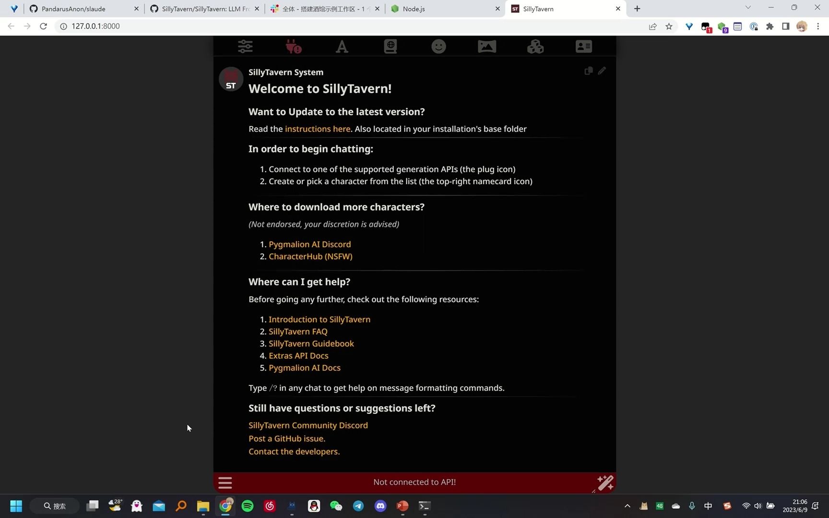Open the browser extensions puzzle icon
Screen dimensions: 829x518
tap(770, 27)
